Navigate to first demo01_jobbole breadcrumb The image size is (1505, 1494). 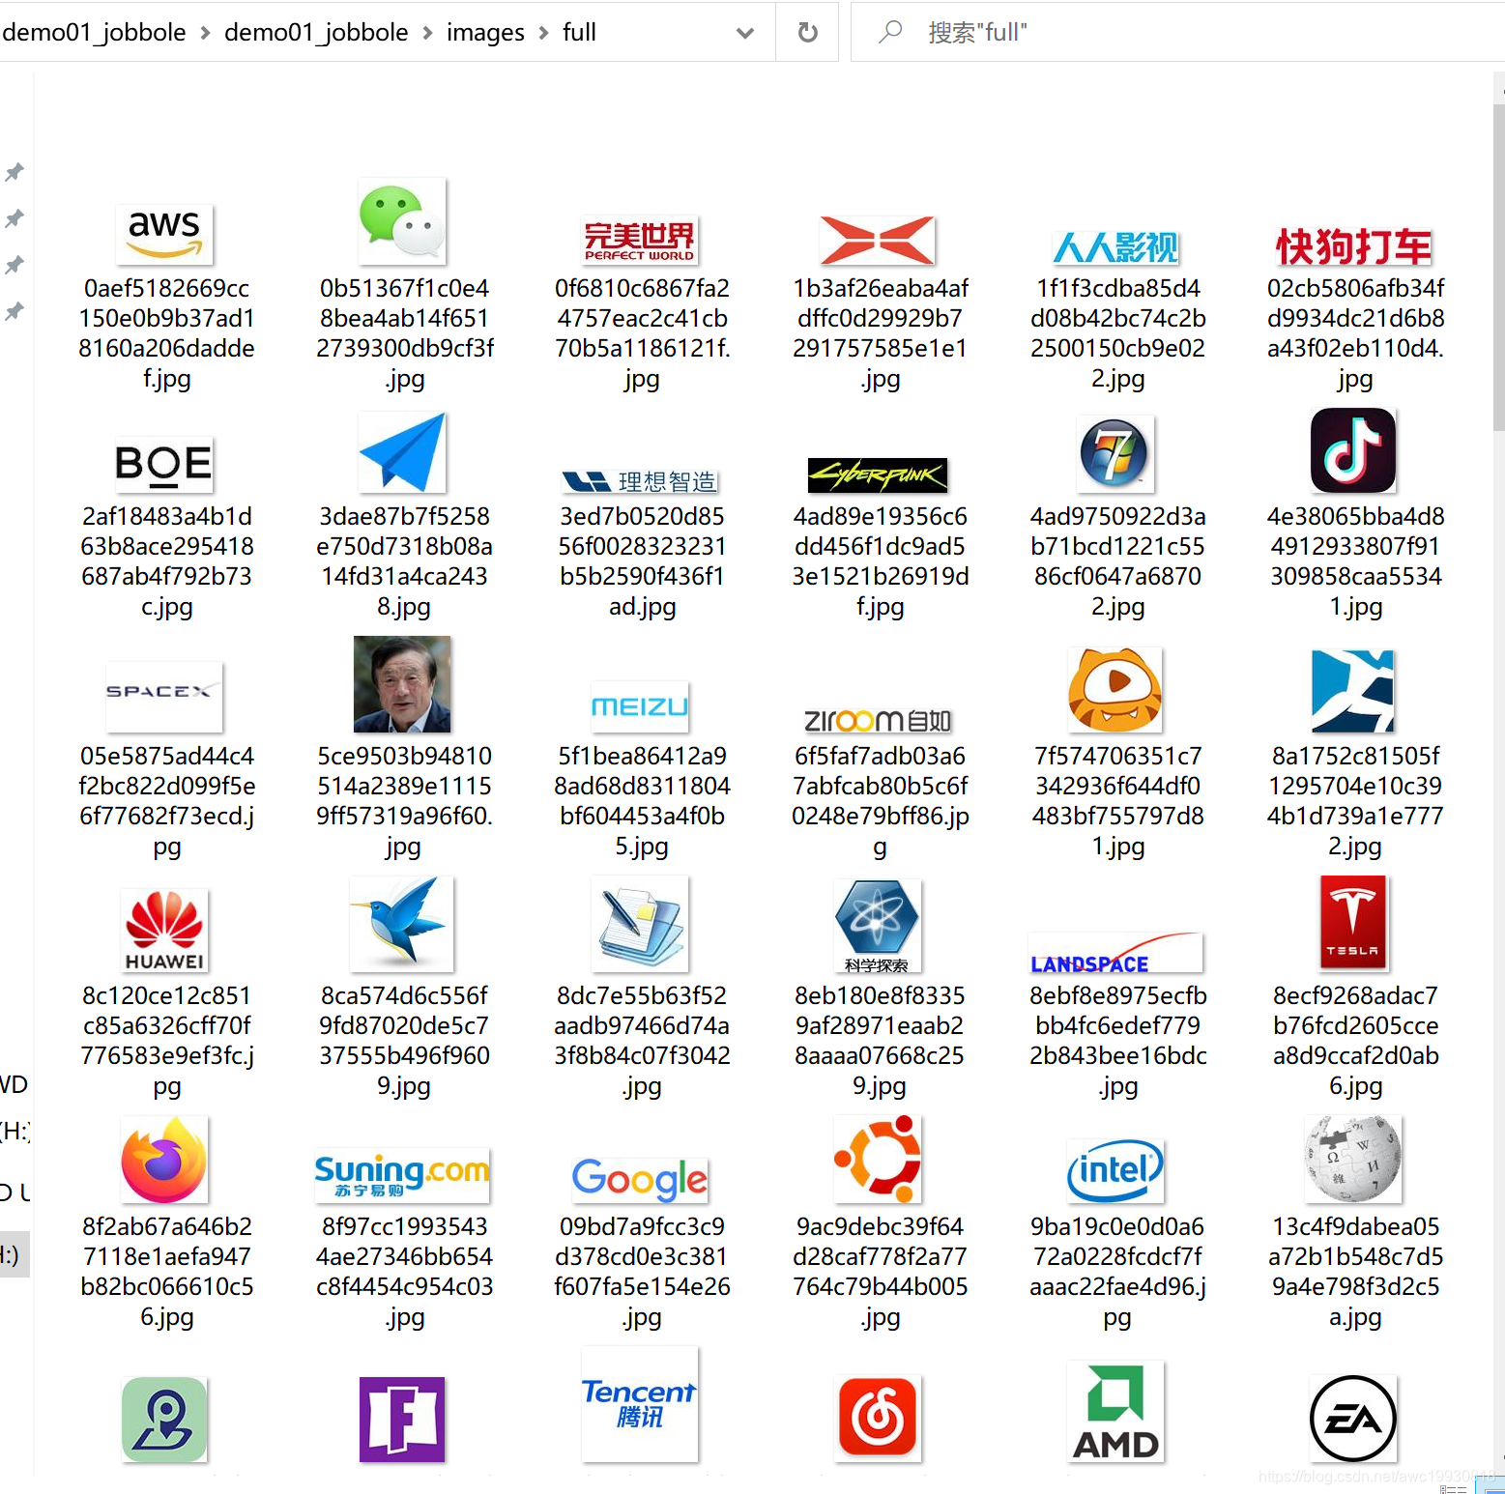click(94, 32)
